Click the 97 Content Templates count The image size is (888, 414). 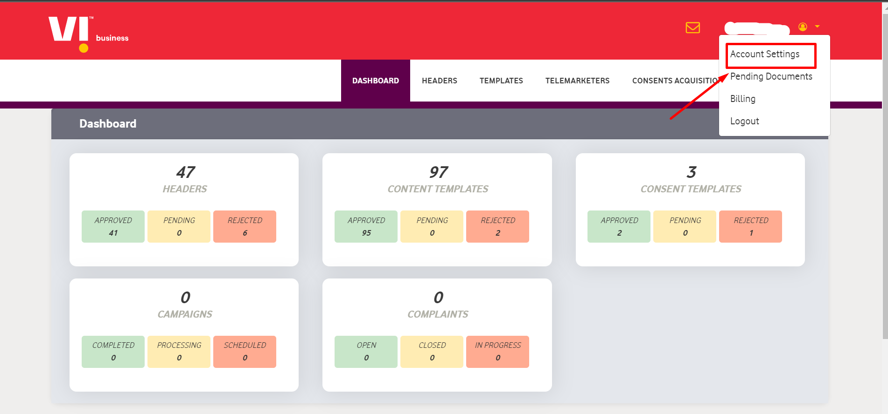click(x=438, y=172)
